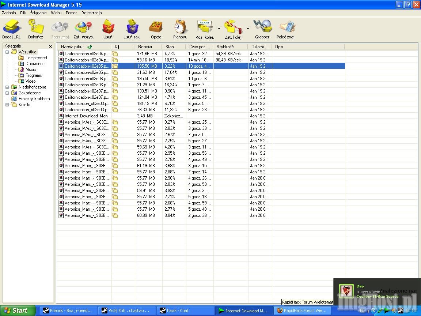Screen dimensions: 421x316
Task: Close the Kategorie panel
Action: pyautogui.click(x=50, y=46)
